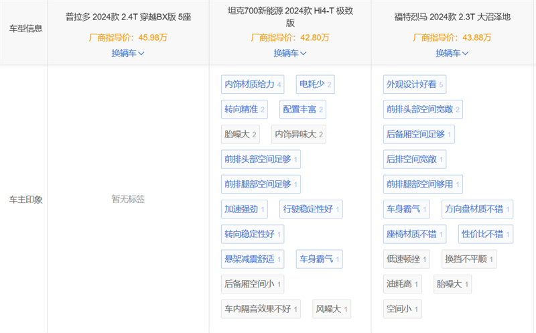Click the 车内隔音效果不好 tag
536x333 pixels.
[261, 309]
